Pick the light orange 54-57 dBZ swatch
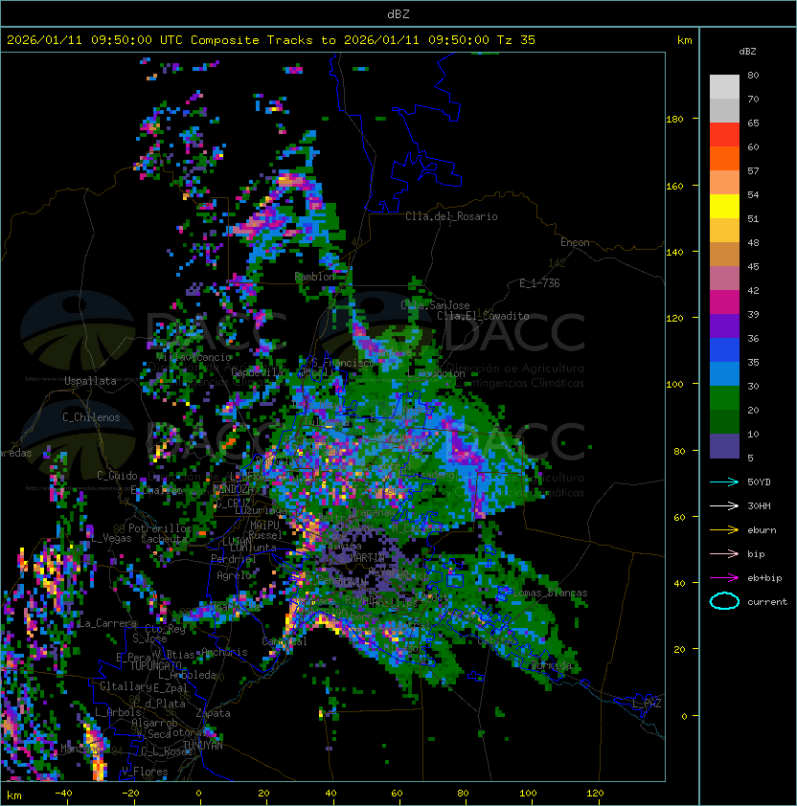 tap(724, 183)
